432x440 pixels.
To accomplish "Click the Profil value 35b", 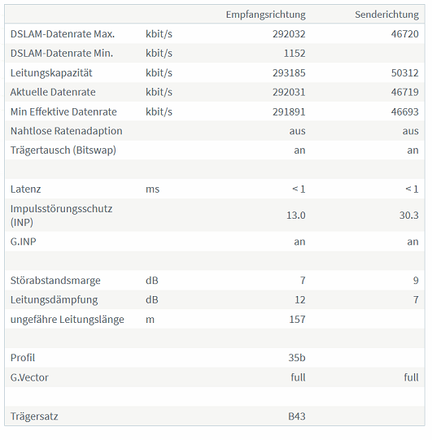I will (297, 358).
